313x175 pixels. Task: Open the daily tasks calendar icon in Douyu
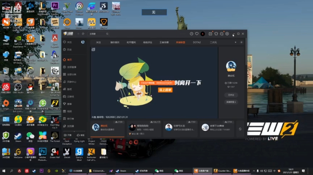210,34
